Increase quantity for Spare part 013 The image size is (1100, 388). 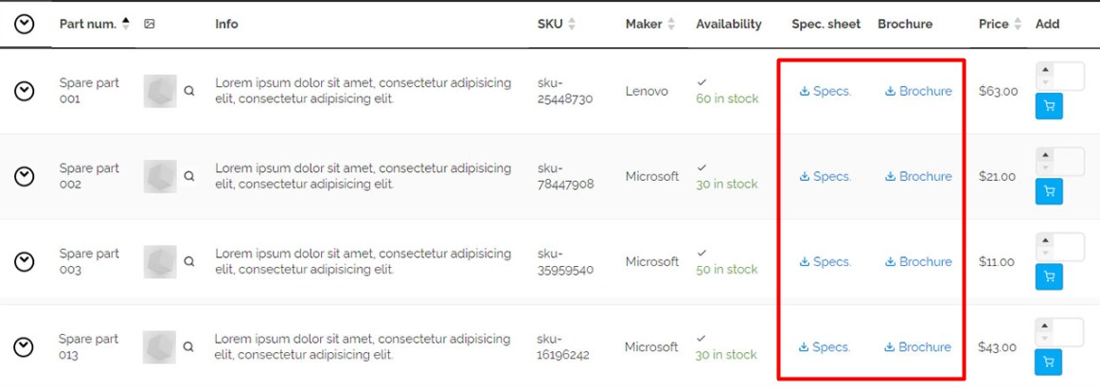point(1044,326)
